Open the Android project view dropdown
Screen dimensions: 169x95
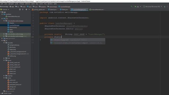pyautogui.click(x=5, y=9)
